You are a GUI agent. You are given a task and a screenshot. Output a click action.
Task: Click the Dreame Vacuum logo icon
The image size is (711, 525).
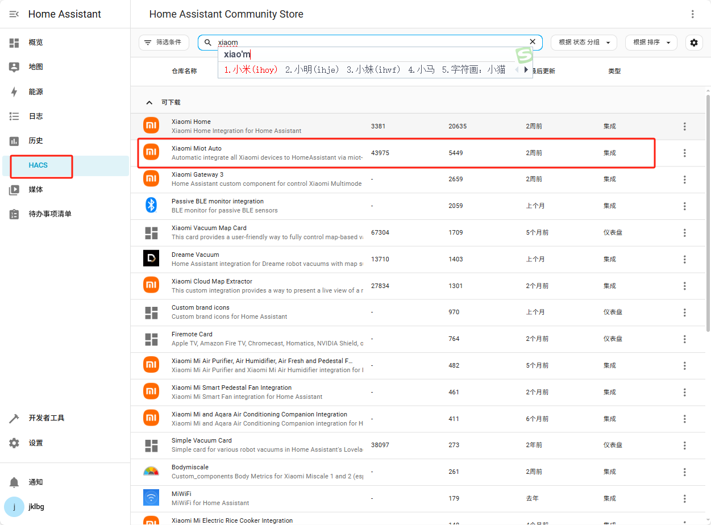click(151, 259)
